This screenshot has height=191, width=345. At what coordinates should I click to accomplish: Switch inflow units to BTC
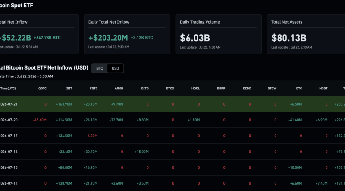point(100,68)
